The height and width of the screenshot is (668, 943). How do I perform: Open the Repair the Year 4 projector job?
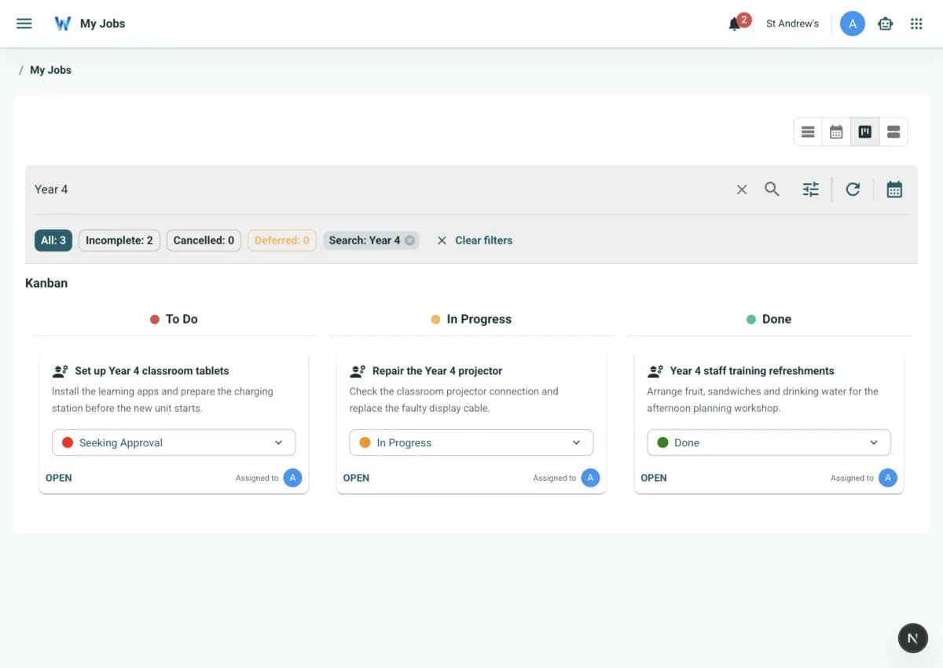point(437,371)
